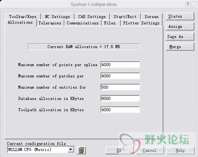Click the Assign button
The height and width of the screenshot is (157, 198).
[180, 26]
